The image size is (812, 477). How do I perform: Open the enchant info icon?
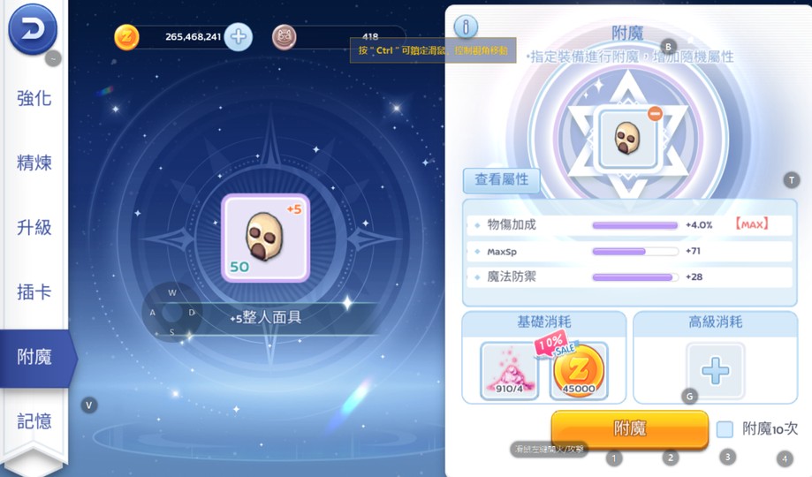click(x=466, y=26)
